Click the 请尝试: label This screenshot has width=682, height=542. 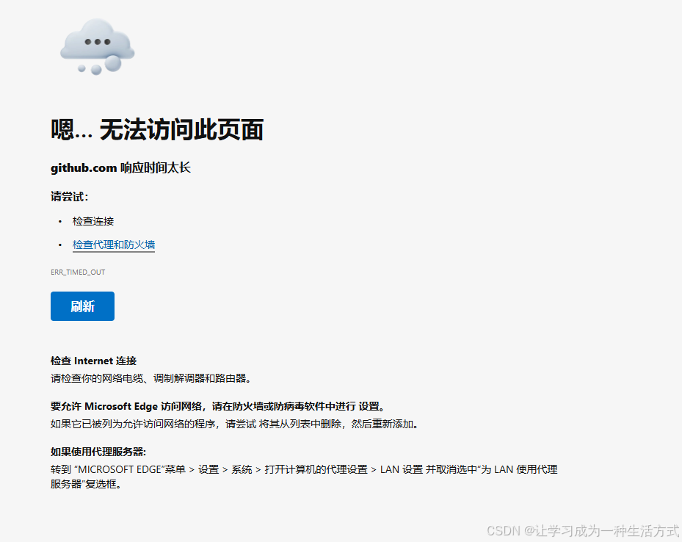70,197
